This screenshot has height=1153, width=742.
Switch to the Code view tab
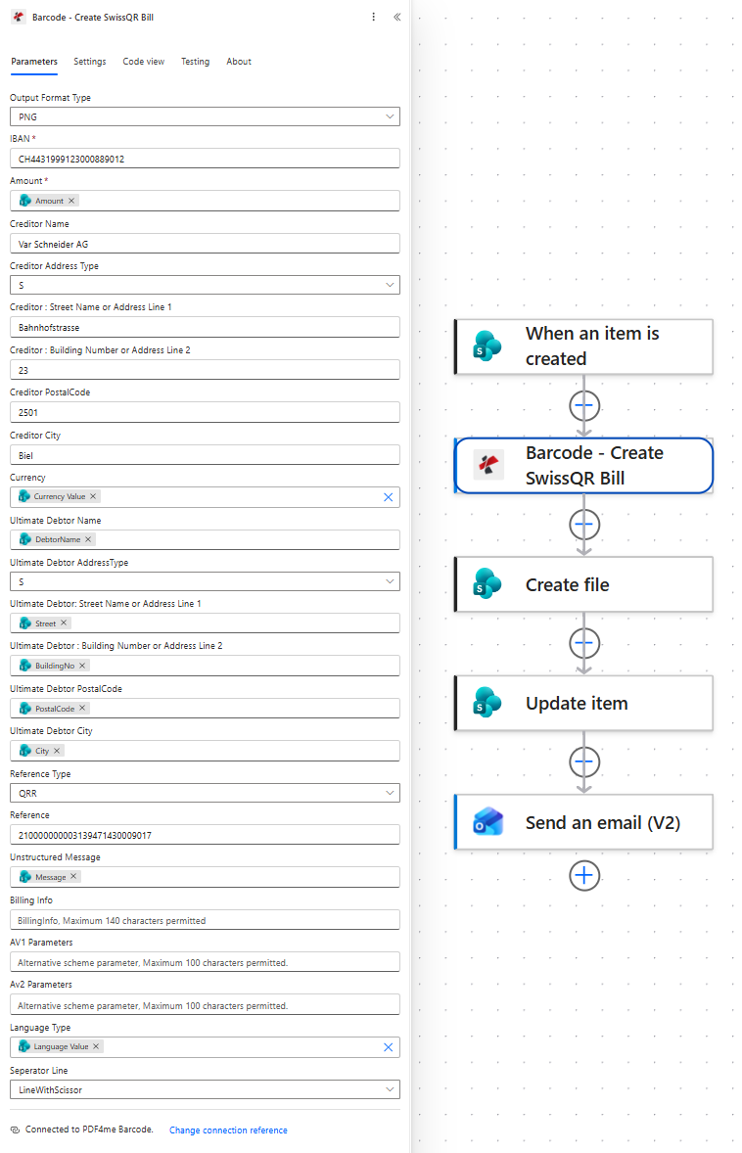click(x=143, y=62)
